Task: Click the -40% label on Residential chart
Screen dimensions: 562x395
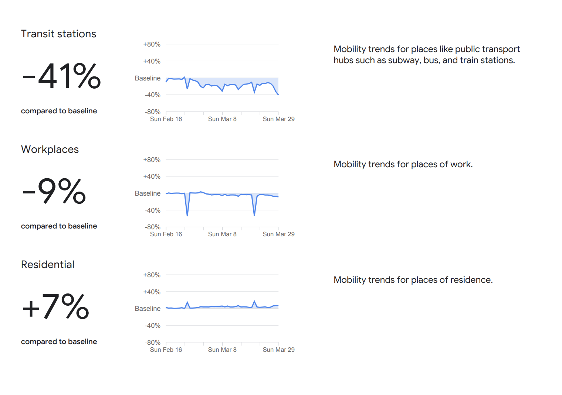Action: pyautogui.click(x=152, y=326)
